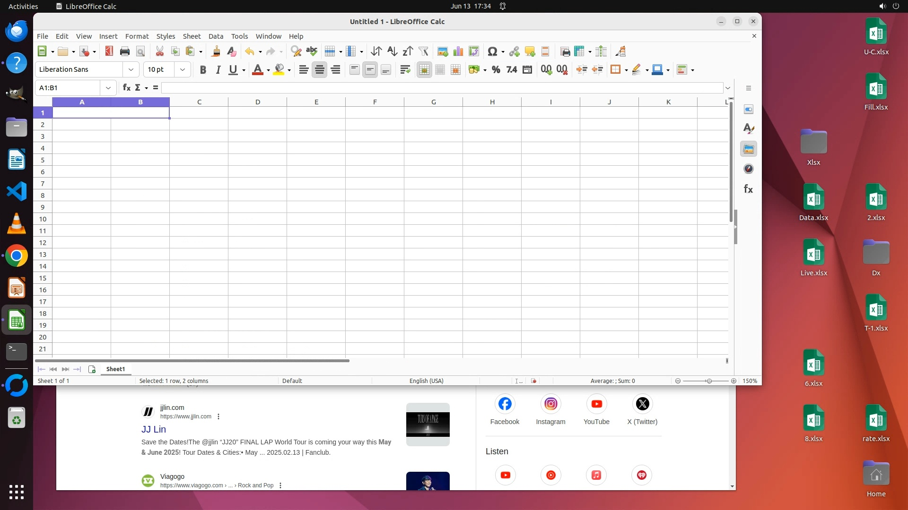Open the Name Box dropdown arrow
Image resolution: width=908 pixels, height=510 pixels.
[108, 88]
